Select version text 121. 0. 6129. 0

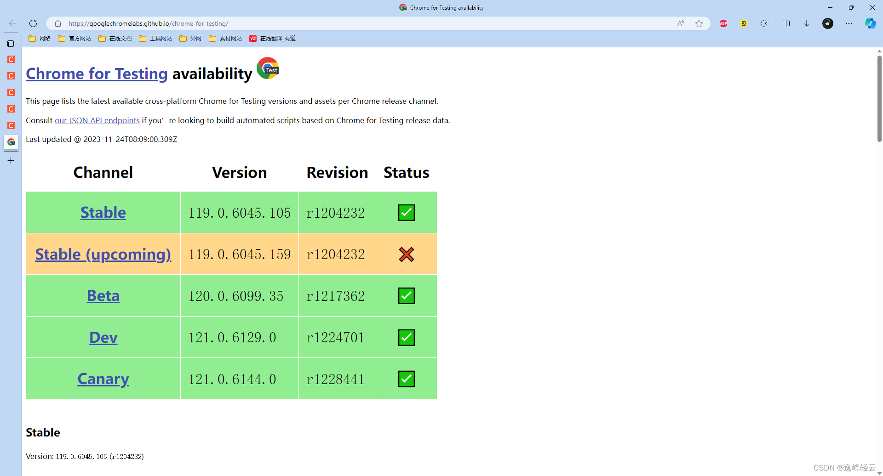(232, 338)
